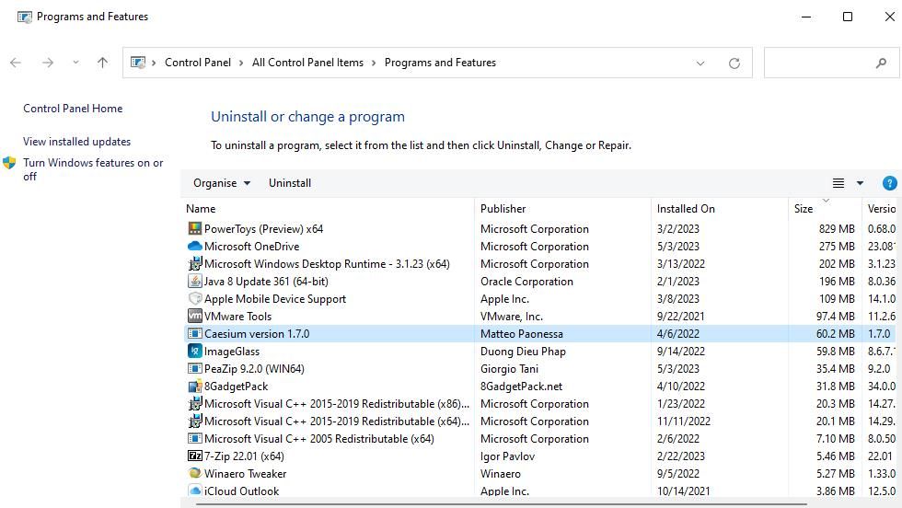The image size is (902, 508).
Task: Expand chevron after All Control Panel Items
Action: (x=374, y=63)
